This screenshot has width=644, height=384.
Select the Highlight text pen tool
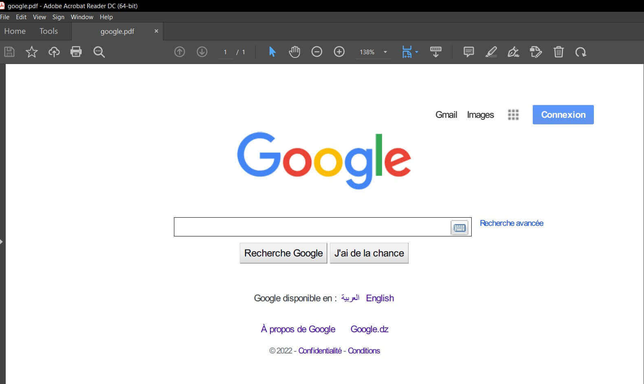click(491, 52)
